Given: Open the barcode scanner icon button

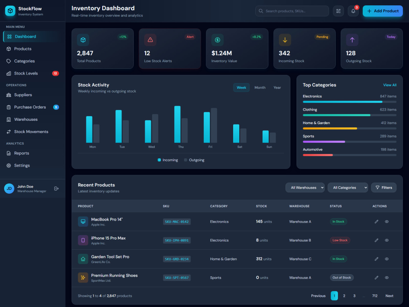Looking at the screenshot, I should (338, 11).
